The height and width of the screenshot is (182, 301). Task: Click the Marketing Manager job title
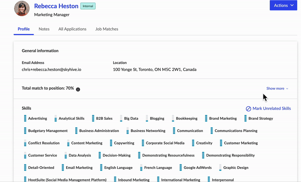pyautogui.click(x=52, y=15)
